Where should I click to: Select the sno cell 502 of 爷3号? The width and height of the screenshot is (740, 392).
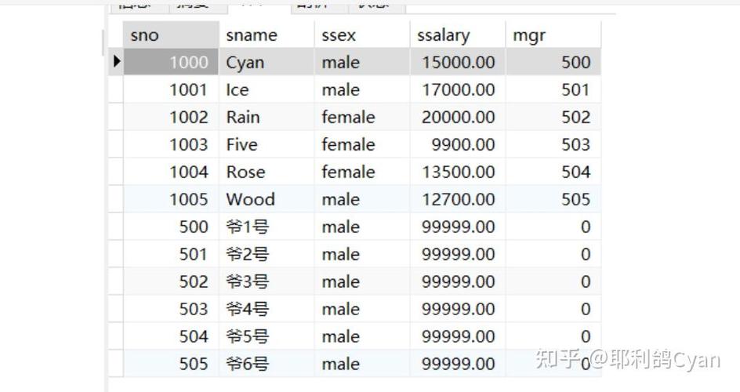click(x=172, y=281)
